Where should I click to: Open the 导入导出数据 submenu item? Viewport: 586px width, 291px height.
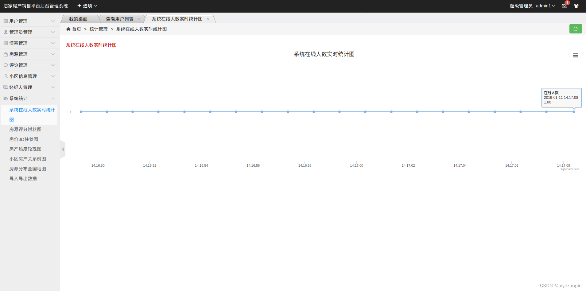[x=23, y=179]
